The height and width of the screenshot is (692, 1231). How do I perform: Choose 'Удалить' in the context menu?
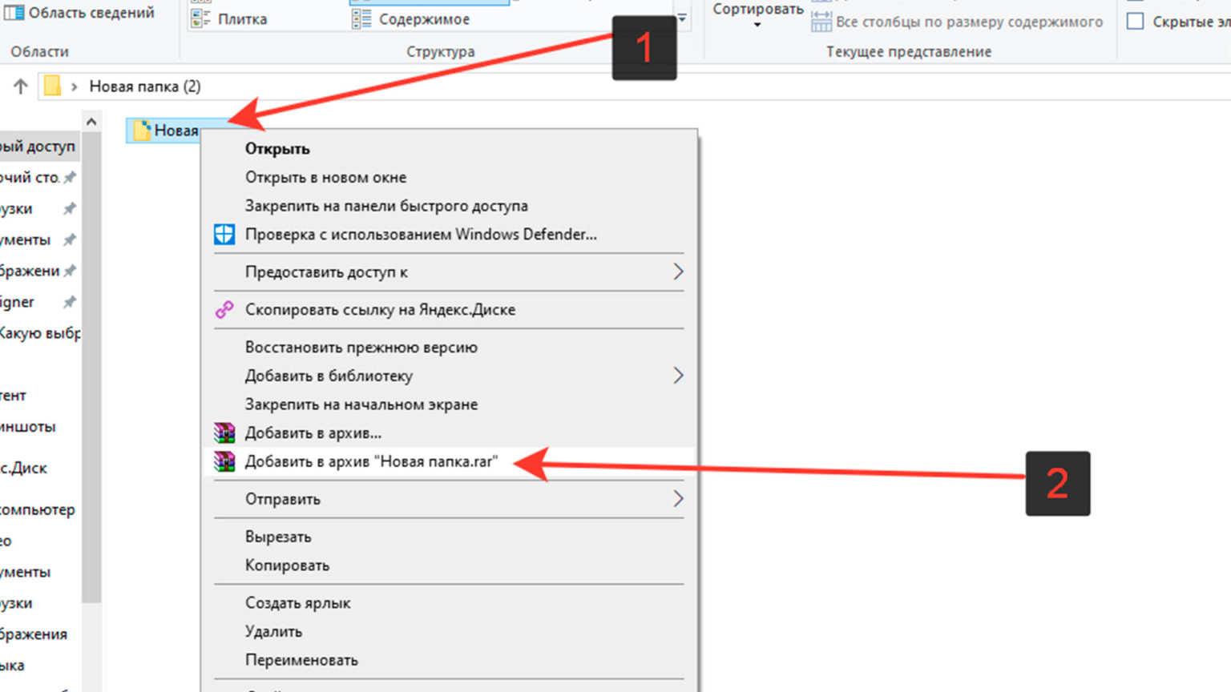pyautogui.click(x=273, y=632)
